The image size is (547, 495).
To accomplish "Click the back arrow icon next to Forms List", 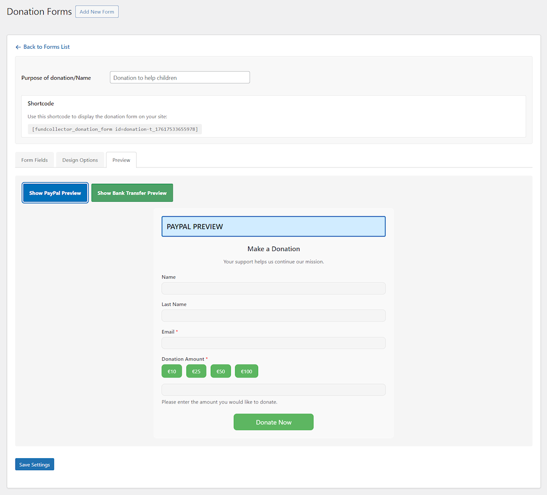I will point(18,46).
